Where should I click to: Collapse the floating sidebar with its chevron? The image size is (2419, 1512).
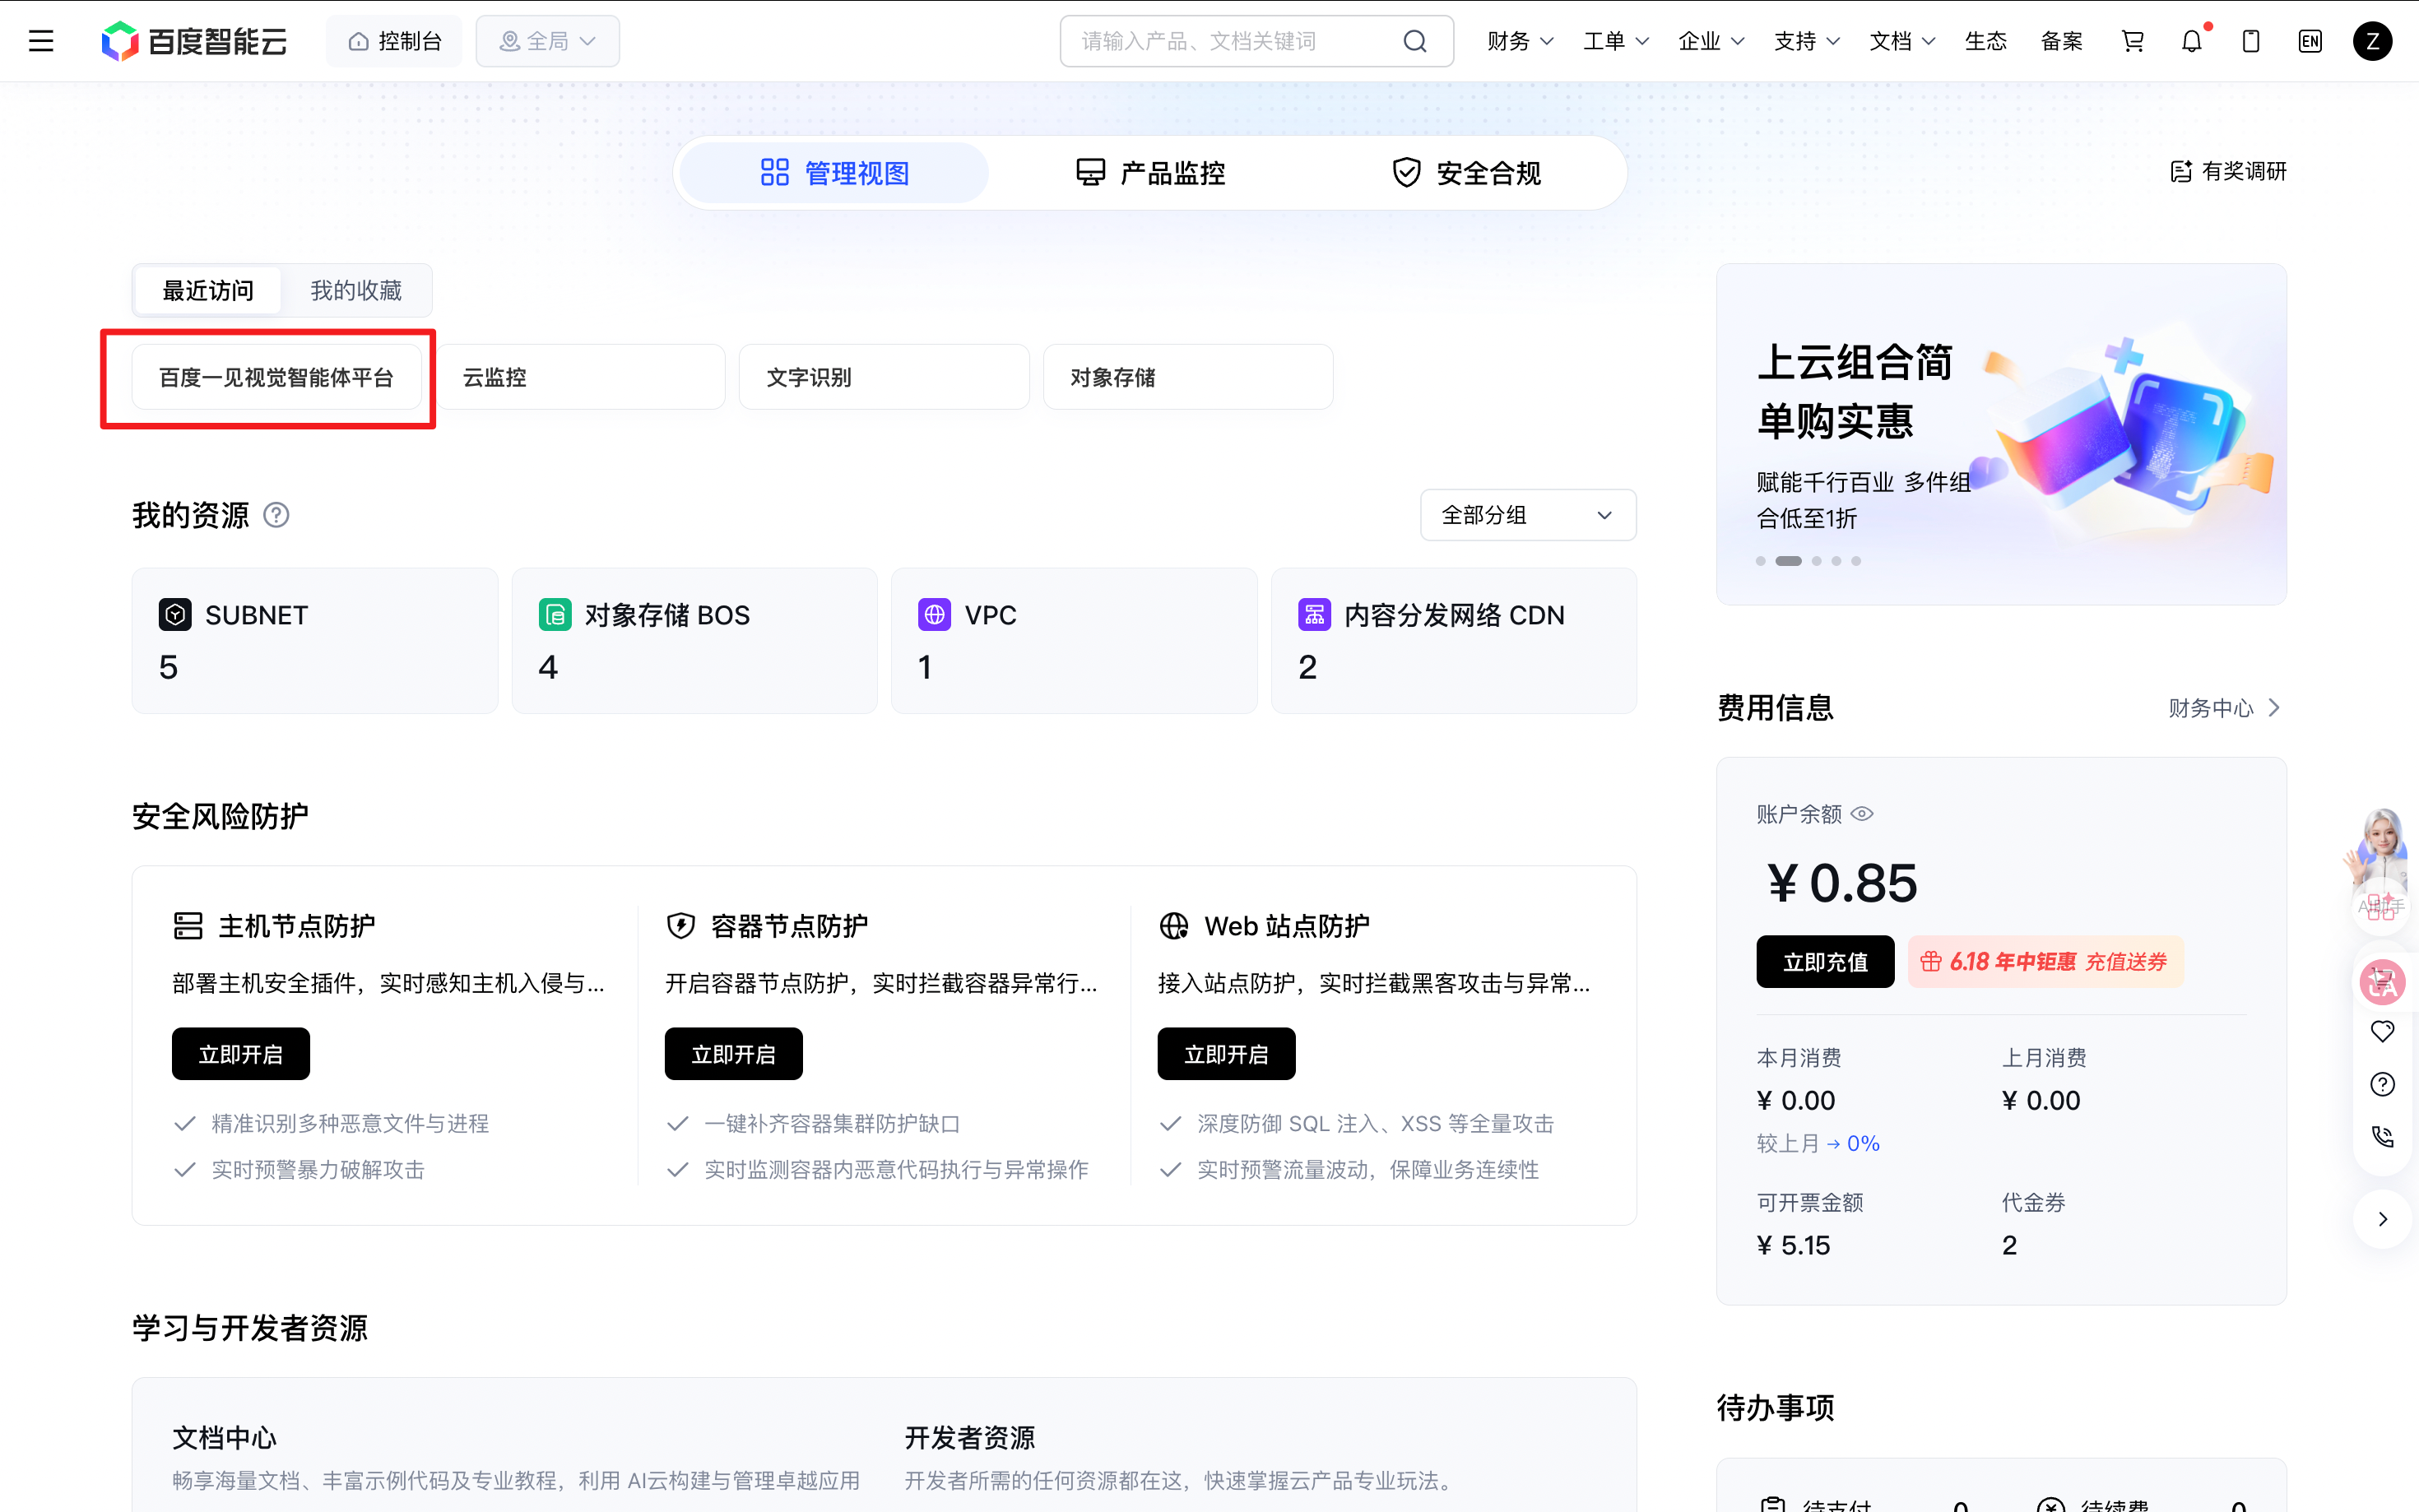2383,1219
